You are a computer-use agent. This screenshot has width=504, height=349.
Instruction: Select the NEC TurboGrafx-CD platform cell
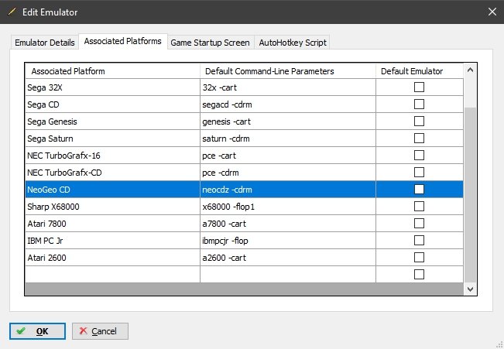pos(112,173)
